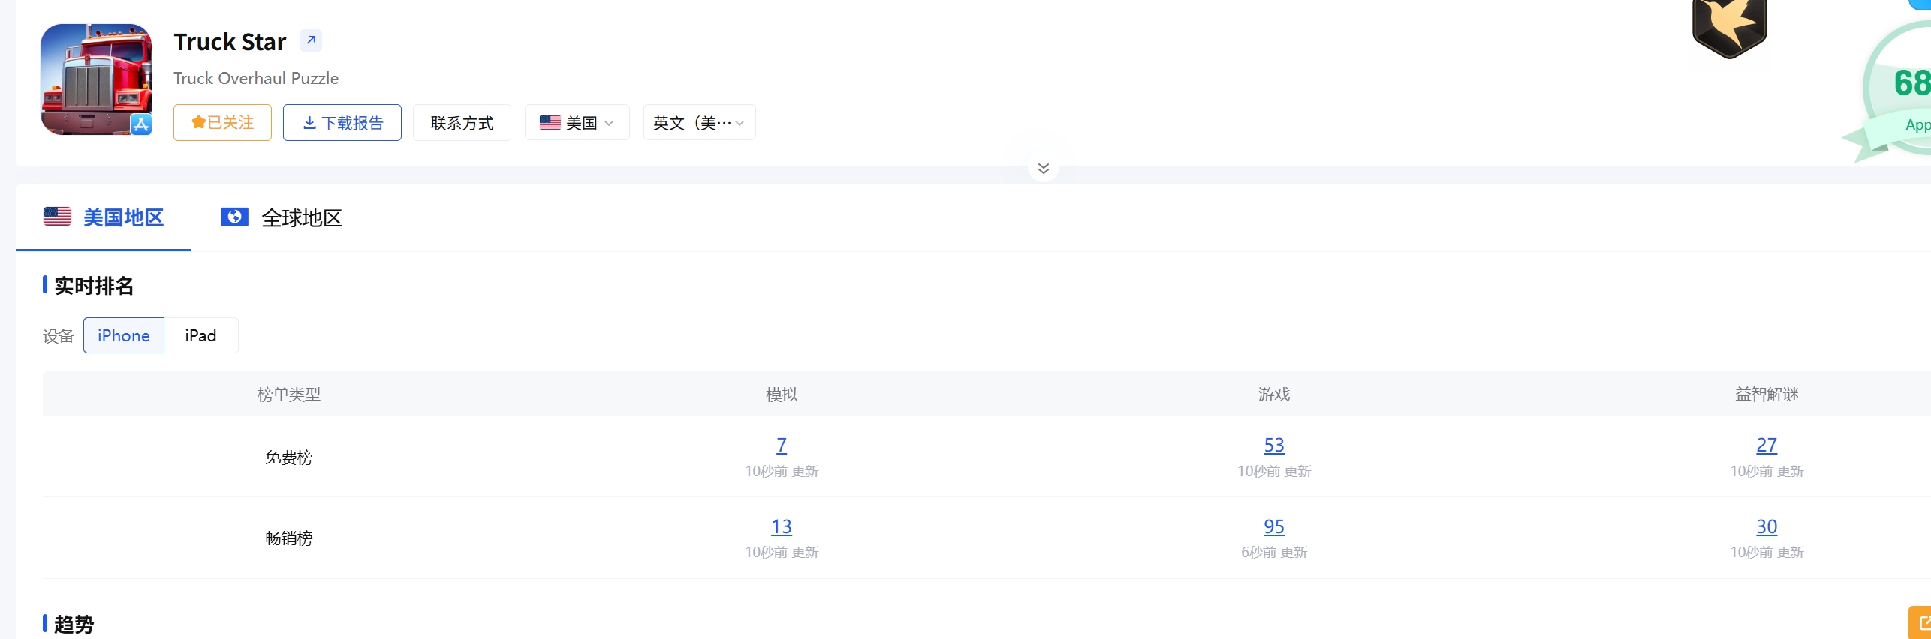1931x639 pixels.
Task: Switch to 全球地区 tab
Action: [282, 217]
